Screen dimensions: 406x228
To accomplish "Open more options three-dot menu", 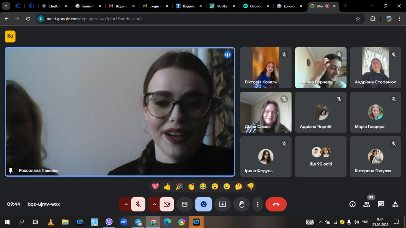I will [258, 204].
